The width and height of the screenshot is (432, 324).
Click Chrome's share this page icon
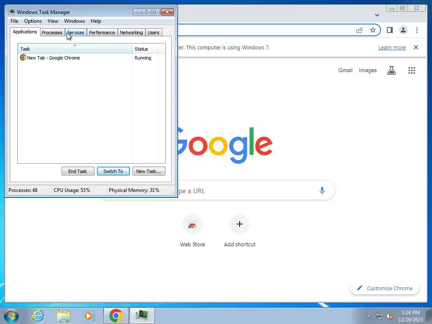[359, 30]
